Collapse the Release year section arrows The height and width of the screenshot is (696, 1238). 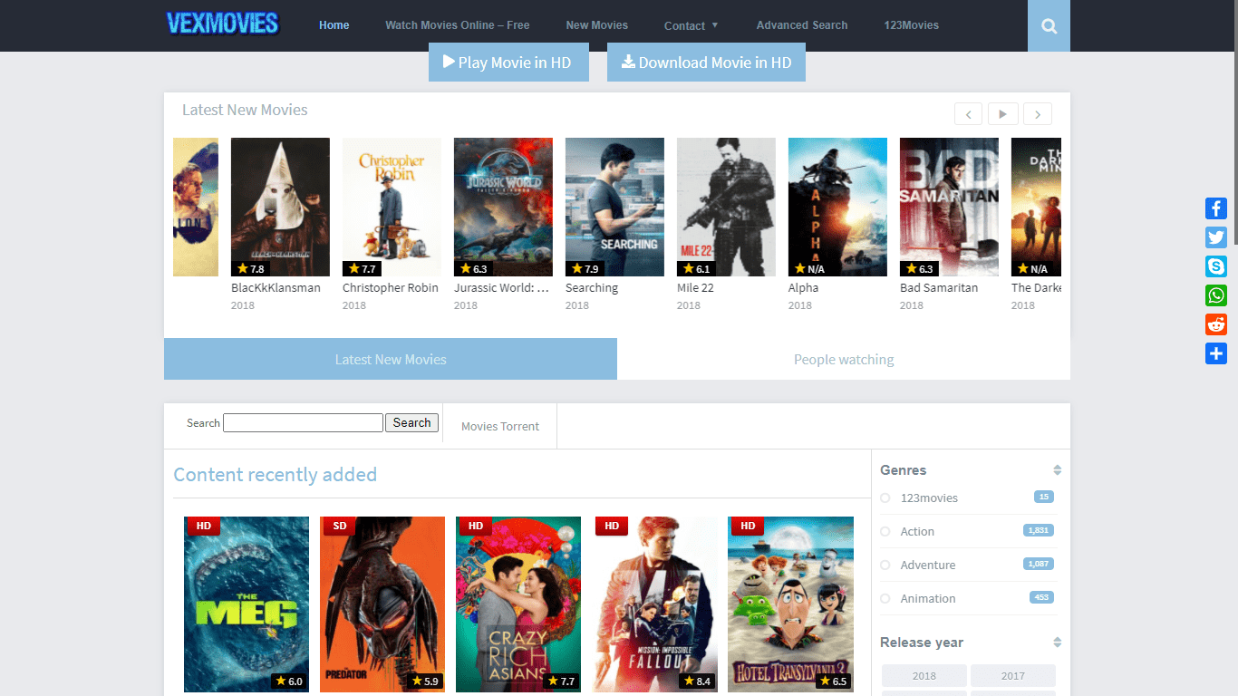[1057, 643]
